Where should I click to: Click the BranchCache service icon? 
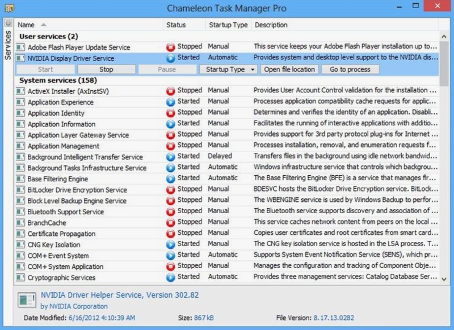coord(20,223)
